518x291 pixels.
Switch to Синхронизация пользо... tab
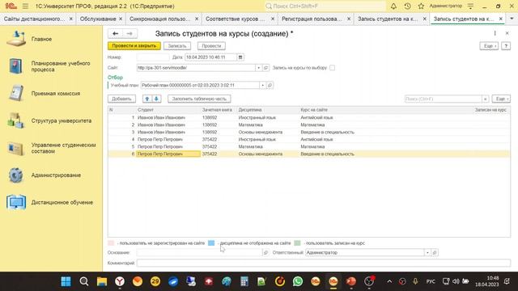point(160,19)
